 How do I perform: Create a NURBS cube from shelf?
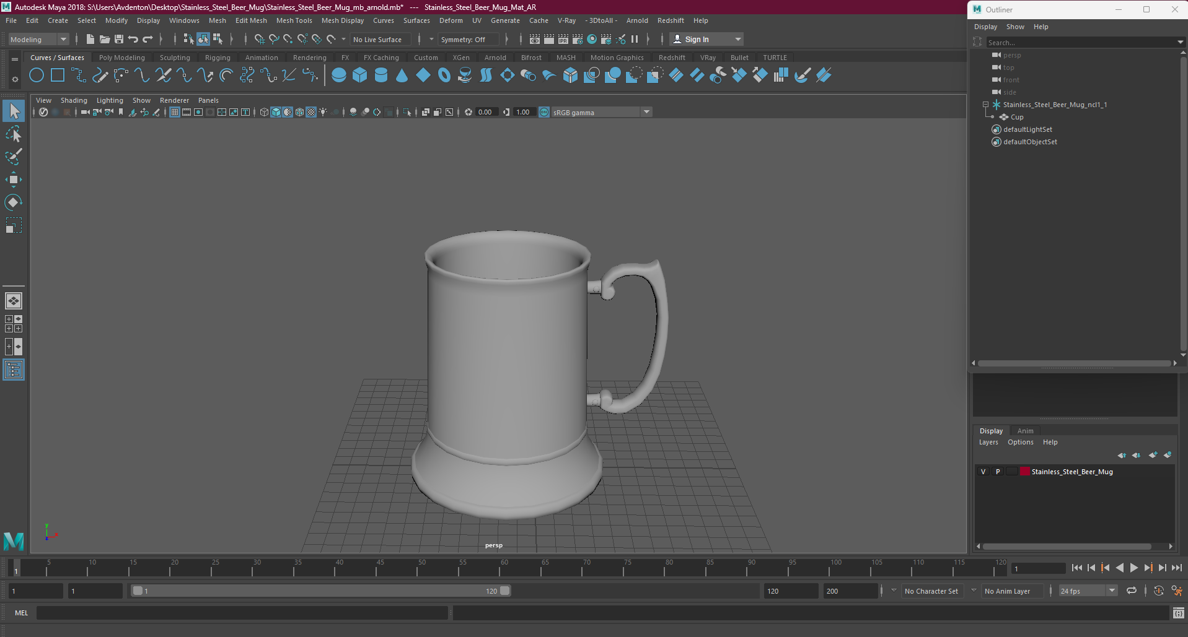click(360, 76)
